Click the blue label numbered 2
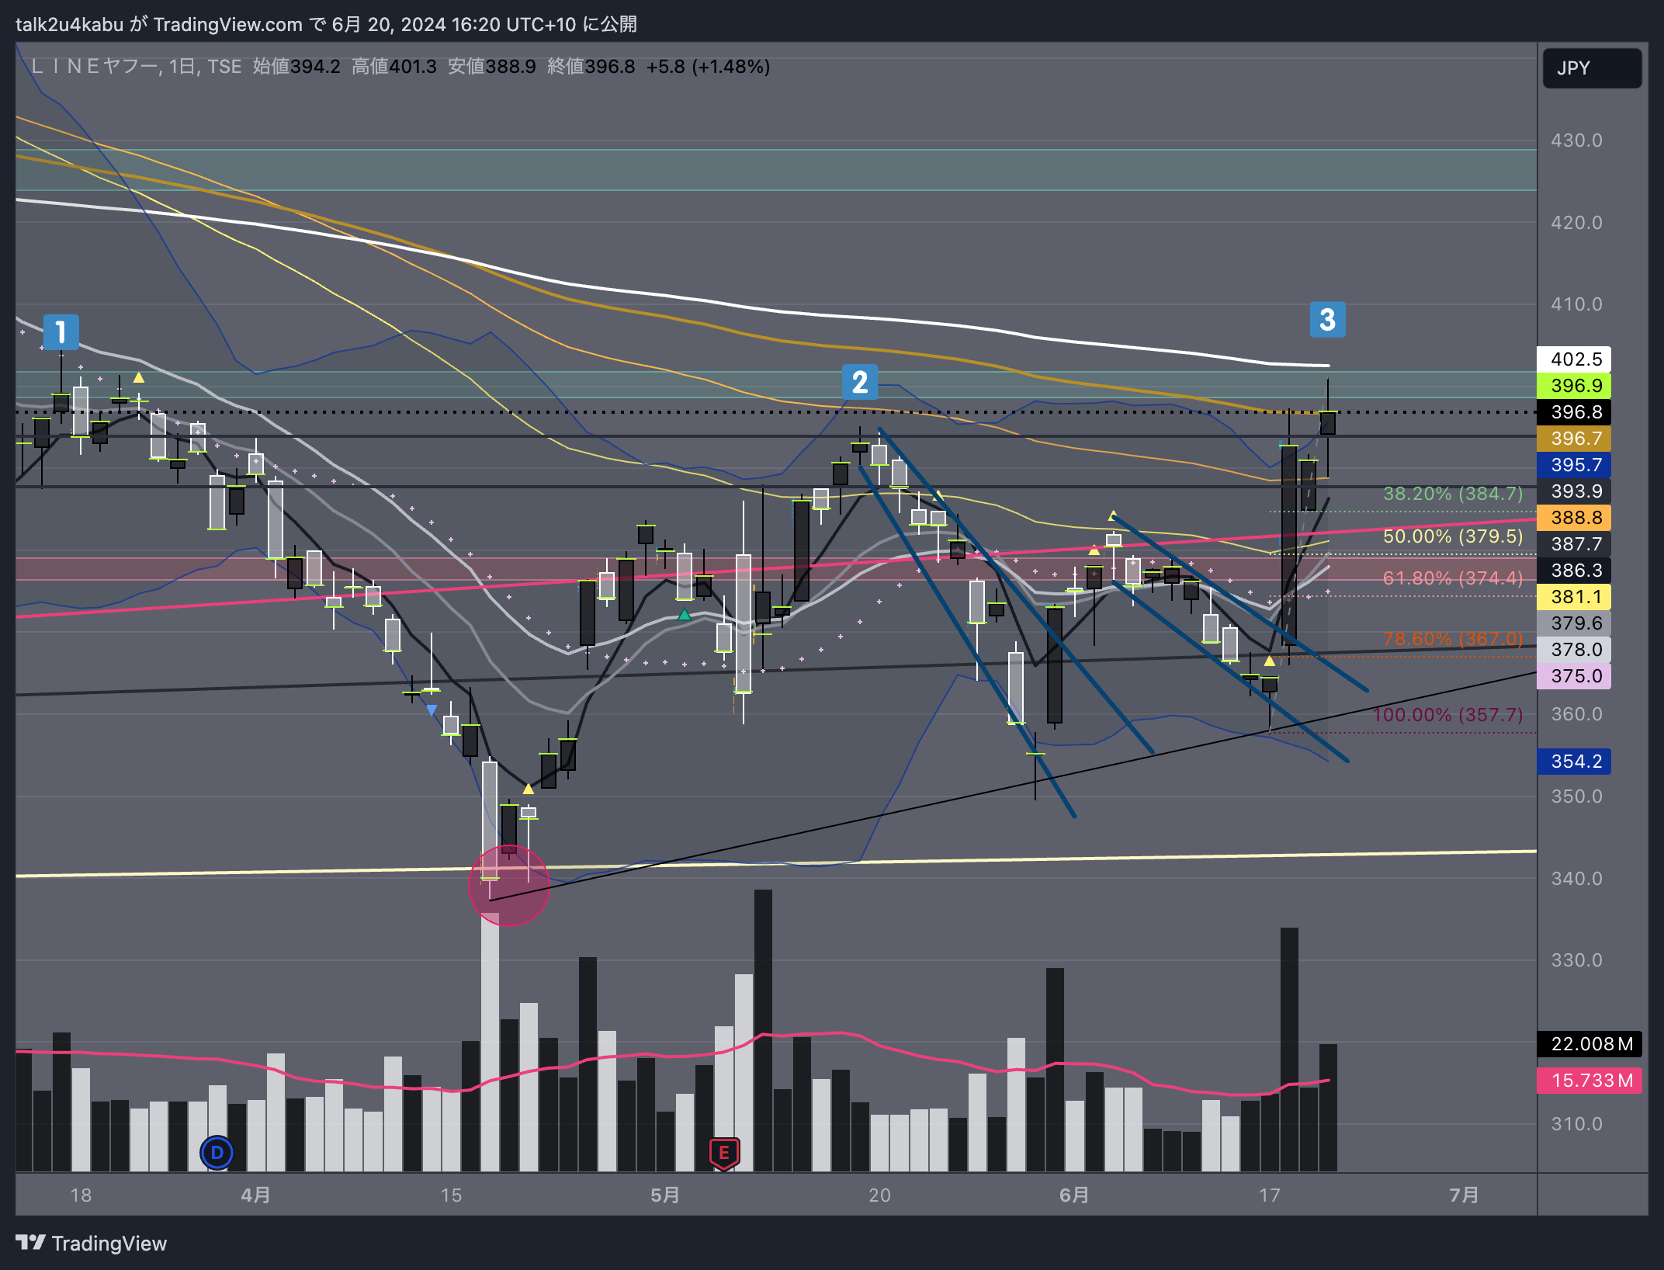1664x1270 pixels. point(860,382)
